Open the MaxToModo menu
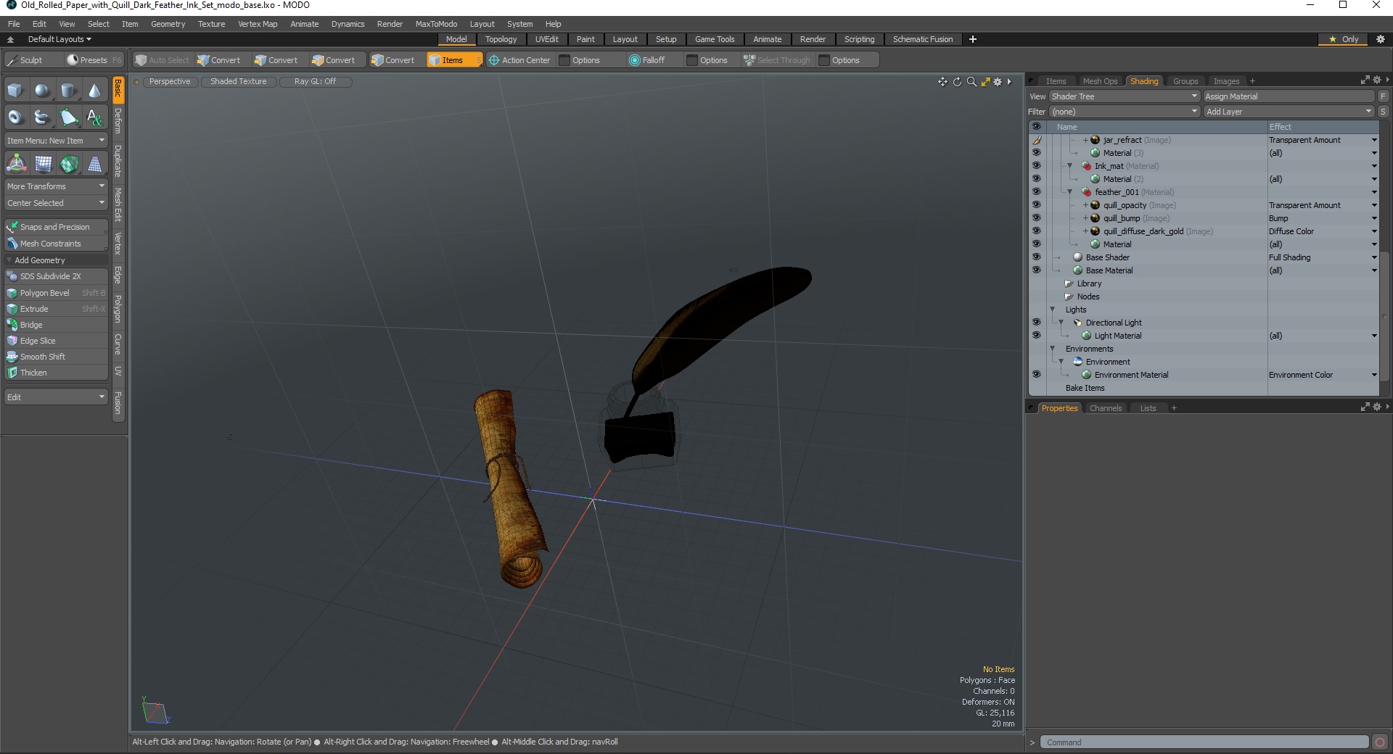This screenshot has height=754, width=1393. coord(436,24)
